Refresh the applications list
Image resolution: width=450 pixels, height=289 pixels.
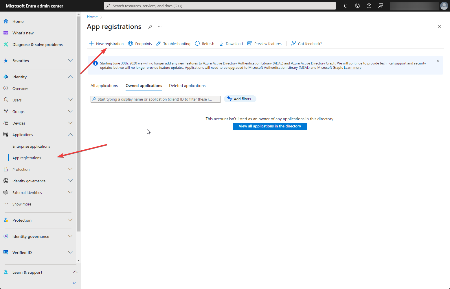[204, 43]
